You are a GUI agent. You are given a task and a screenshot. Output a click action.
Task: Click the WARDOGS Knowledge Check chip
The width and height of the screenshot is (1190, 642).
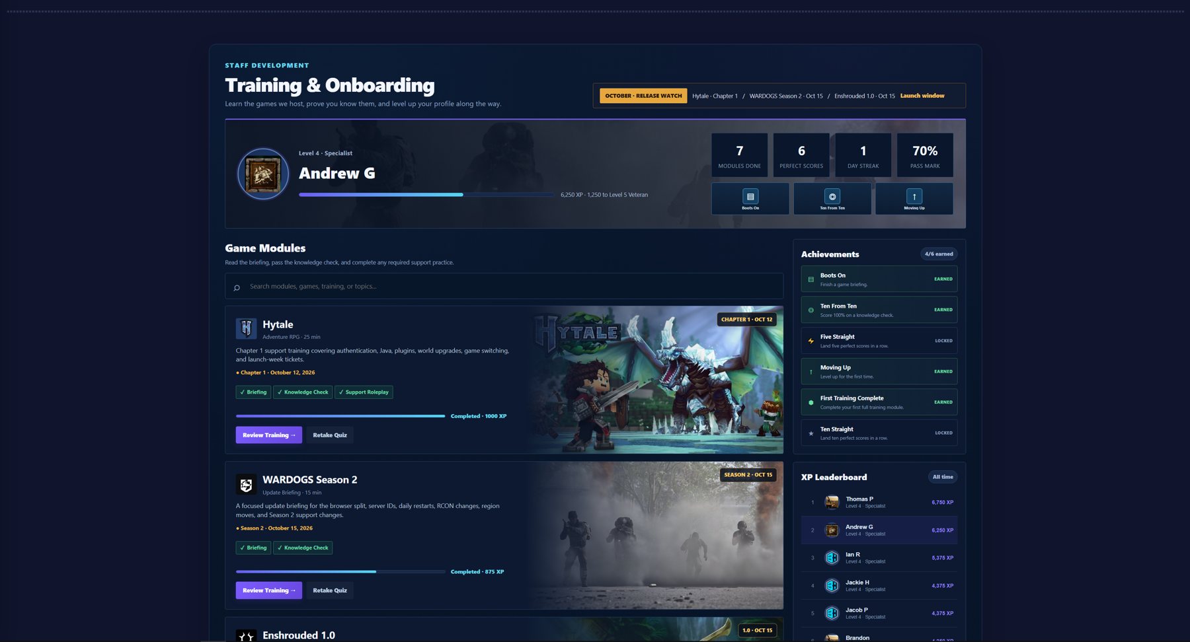point(303,548)
